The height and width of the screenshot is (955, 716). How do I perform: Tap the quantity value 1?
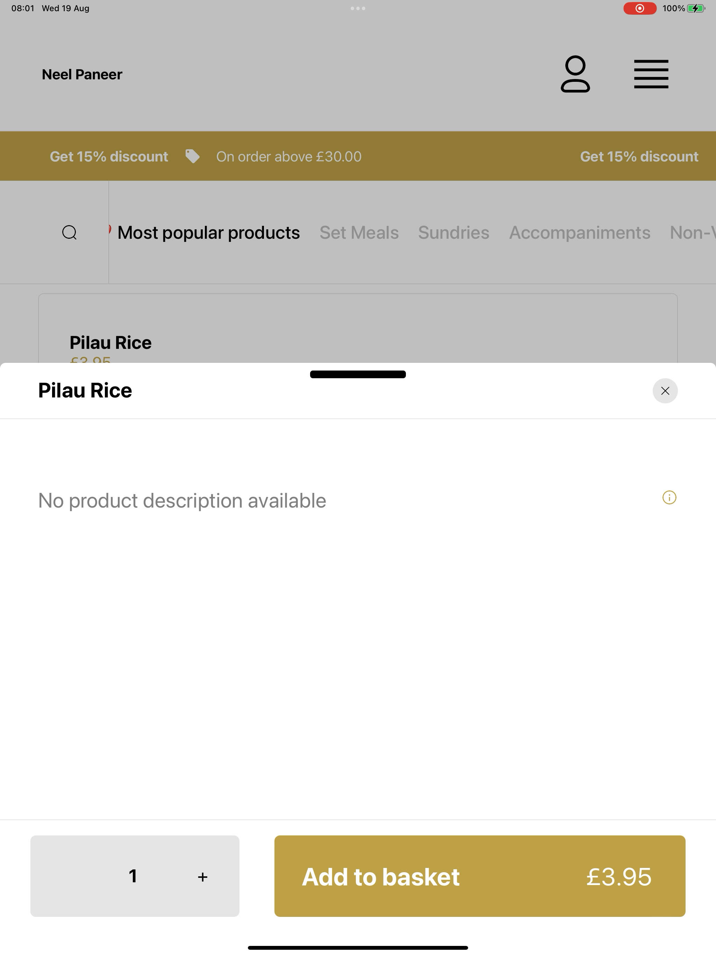tap(133, 876)
